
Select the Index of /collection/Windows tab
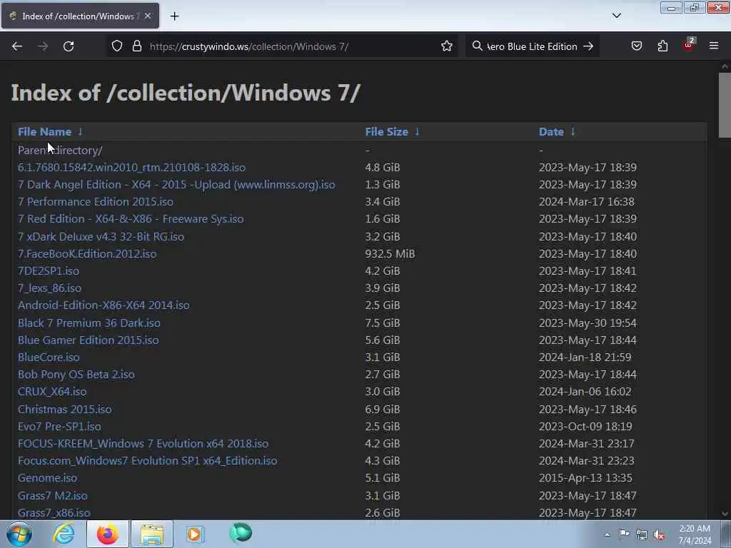point(80,16)
